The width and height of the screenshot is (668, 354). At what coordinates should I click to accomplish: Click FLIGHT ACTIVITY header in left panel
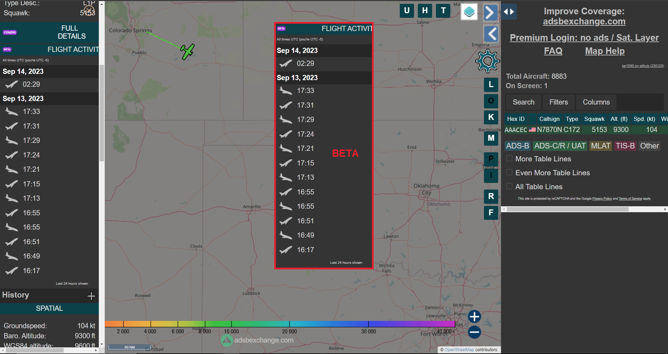point(49,50)
